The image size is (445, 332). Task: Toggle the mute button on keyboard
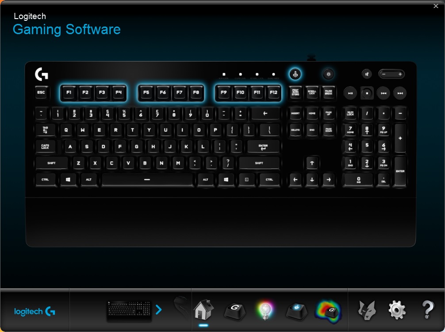point(367,74)
